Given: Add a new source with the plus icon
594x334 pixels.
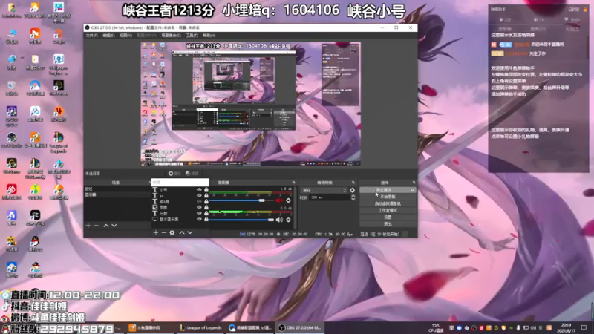Looking at the screenshot, I should click(156, 232).
